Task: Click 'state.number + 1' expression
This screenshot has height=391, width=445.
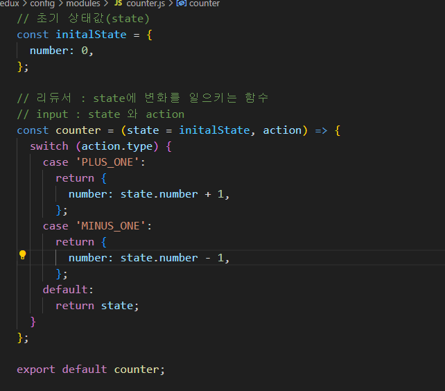Action: [173, 194]
